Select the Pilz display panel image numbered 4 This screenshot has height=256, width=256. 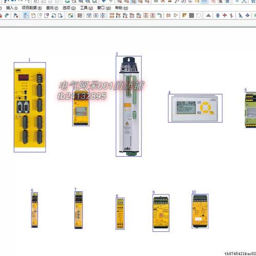(x=195, y=108)
